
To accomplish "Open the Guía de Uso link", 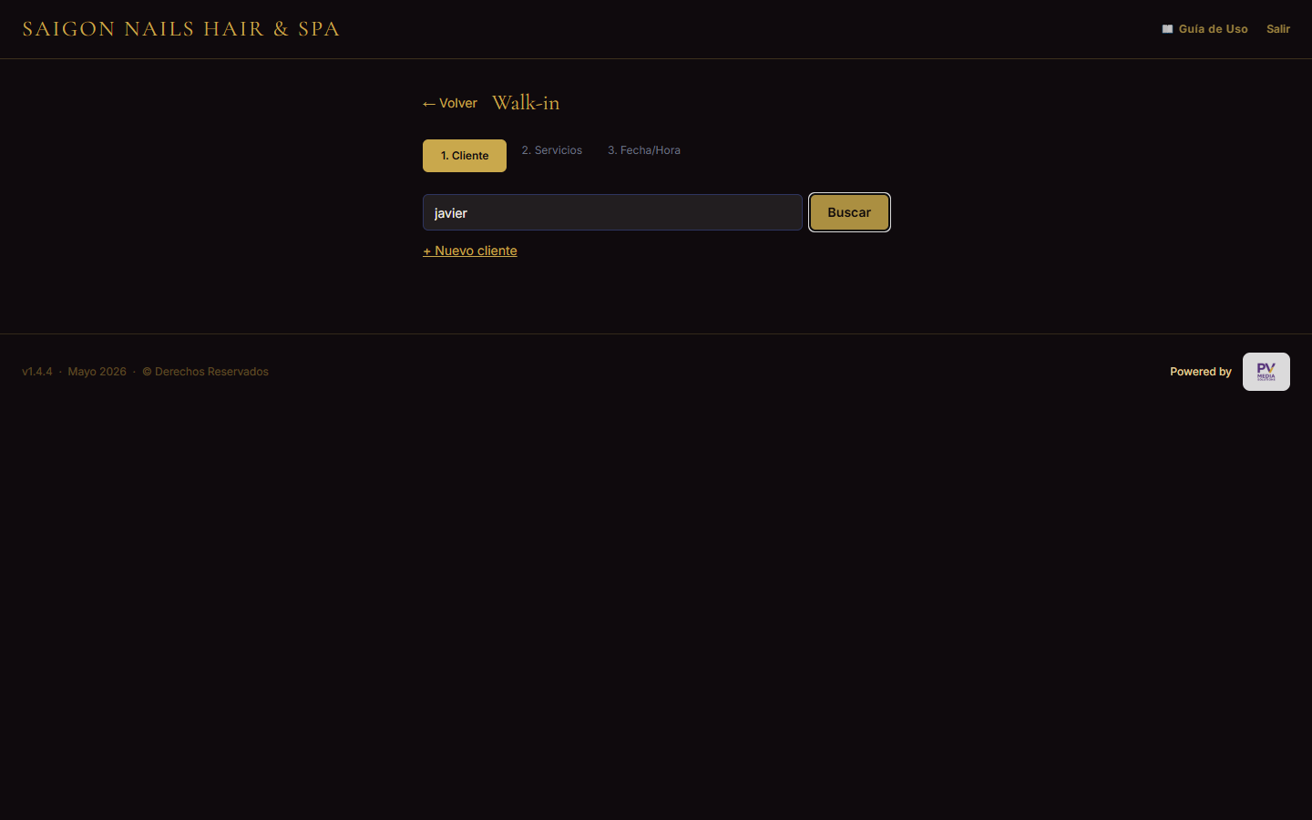I will point(1204,29).
